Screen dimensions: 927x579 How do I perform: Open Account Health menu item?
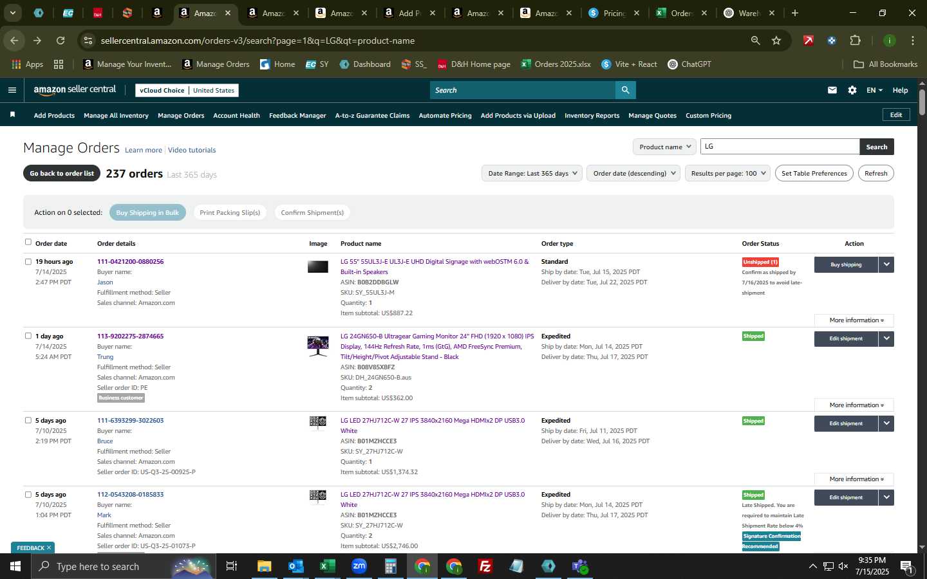[236, 116]
